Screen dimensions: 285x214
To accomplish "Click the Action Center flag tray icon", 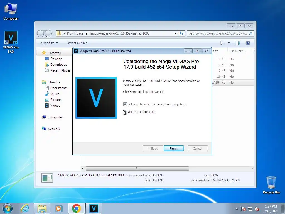I will [x=244, y=209].
